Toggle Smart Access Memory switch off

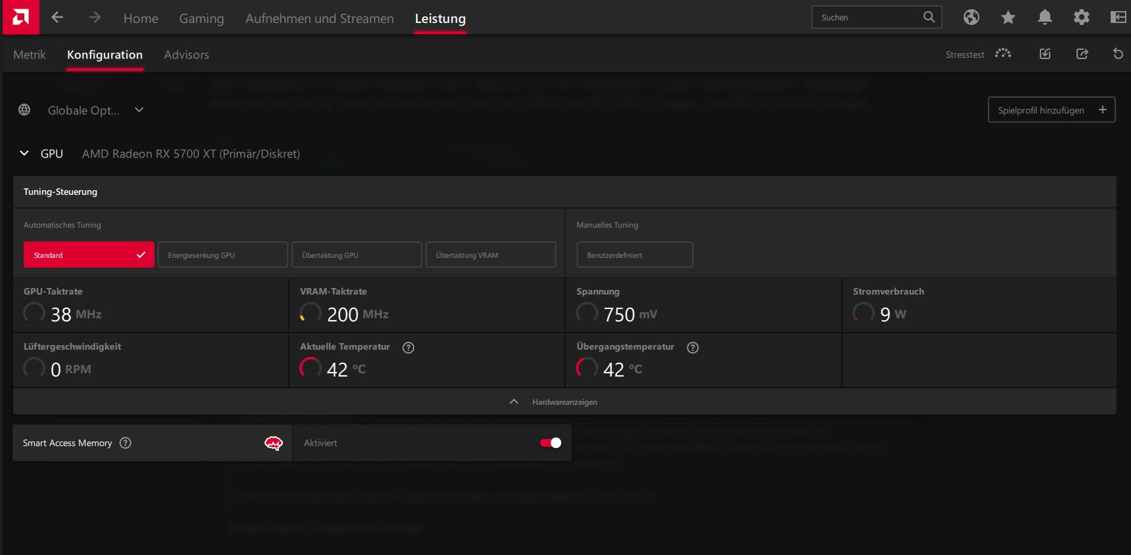point(551,443)
